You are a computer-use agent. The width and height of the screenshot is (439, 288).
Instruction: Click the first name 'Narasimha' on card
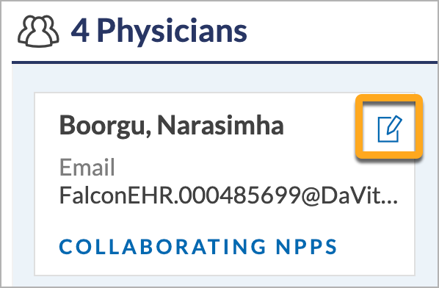click(x=221, y=125)
